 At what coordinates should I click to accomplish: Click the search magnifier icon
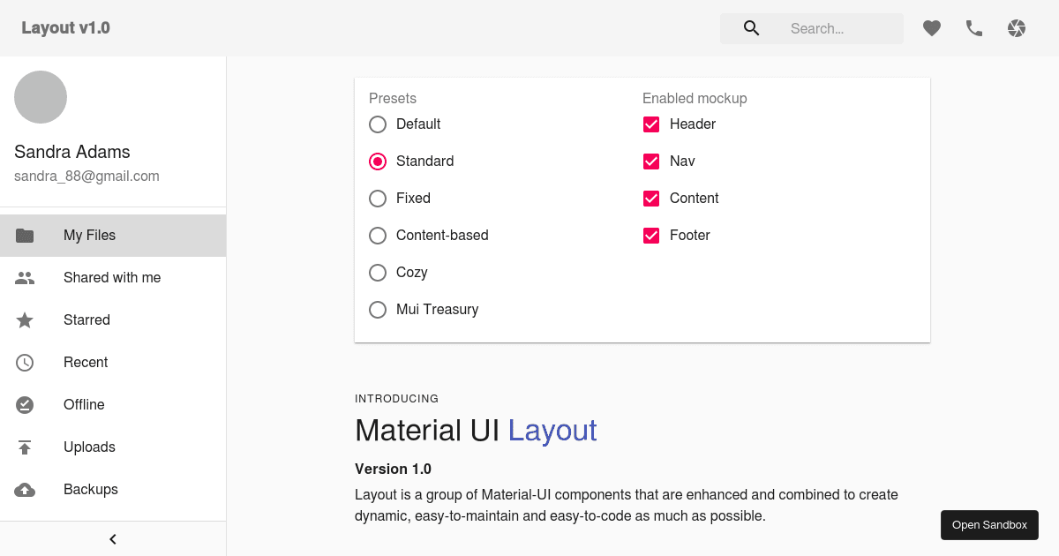750,27
